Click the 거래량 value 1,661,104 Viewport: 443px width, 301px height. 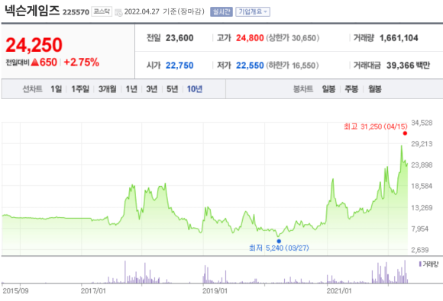pos(399,38)
